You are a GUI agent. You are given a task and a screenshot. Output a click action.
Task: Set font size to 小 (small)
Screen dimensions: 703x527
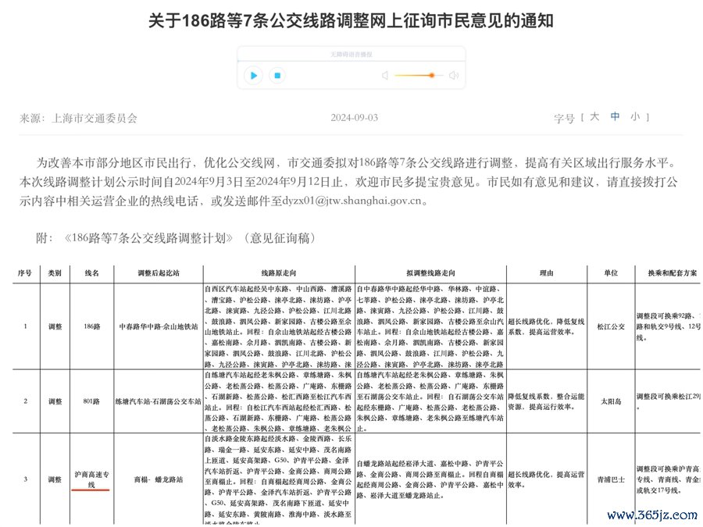coord(635,117)
